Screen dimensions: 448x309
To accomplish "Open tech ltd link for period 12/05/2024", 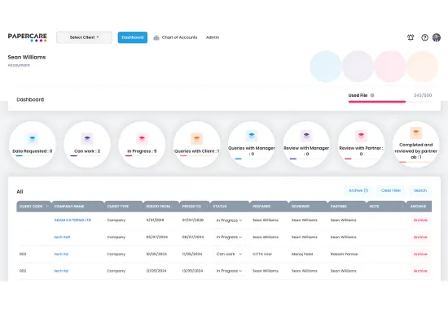I will [61, 271].
